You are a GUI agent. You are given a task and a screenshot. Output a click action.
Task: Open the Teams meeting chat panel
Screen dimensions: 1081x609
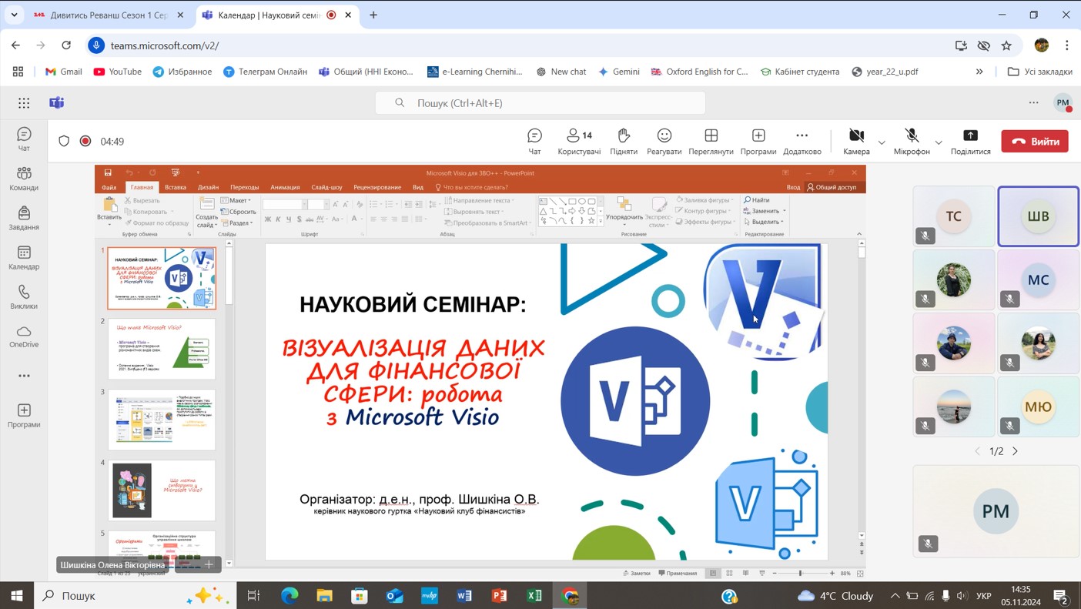point(534,141)
